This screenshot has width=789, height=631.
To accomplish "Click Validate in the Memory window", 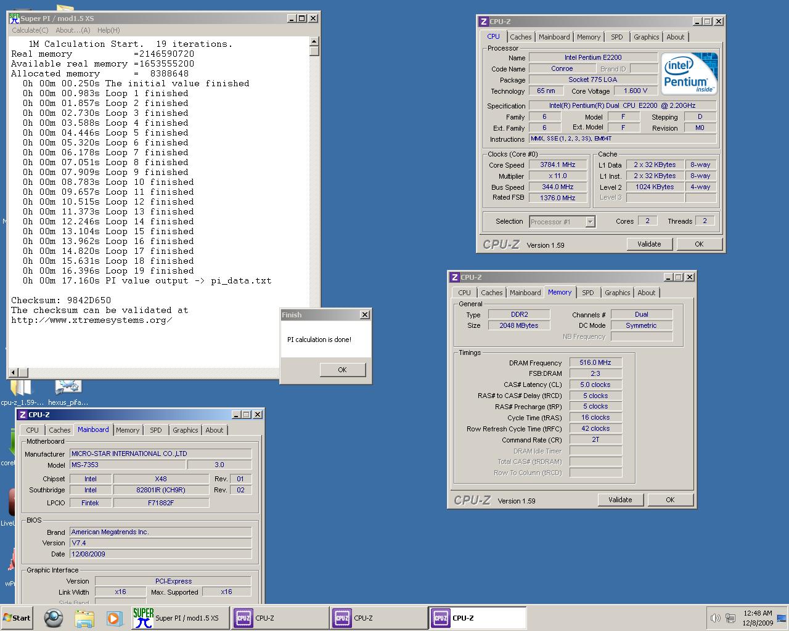I will tap(620, 500).
